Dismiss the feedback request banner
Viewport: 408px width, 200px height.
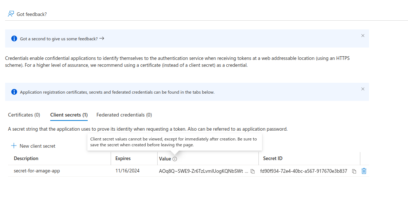[x=363, y=36]
